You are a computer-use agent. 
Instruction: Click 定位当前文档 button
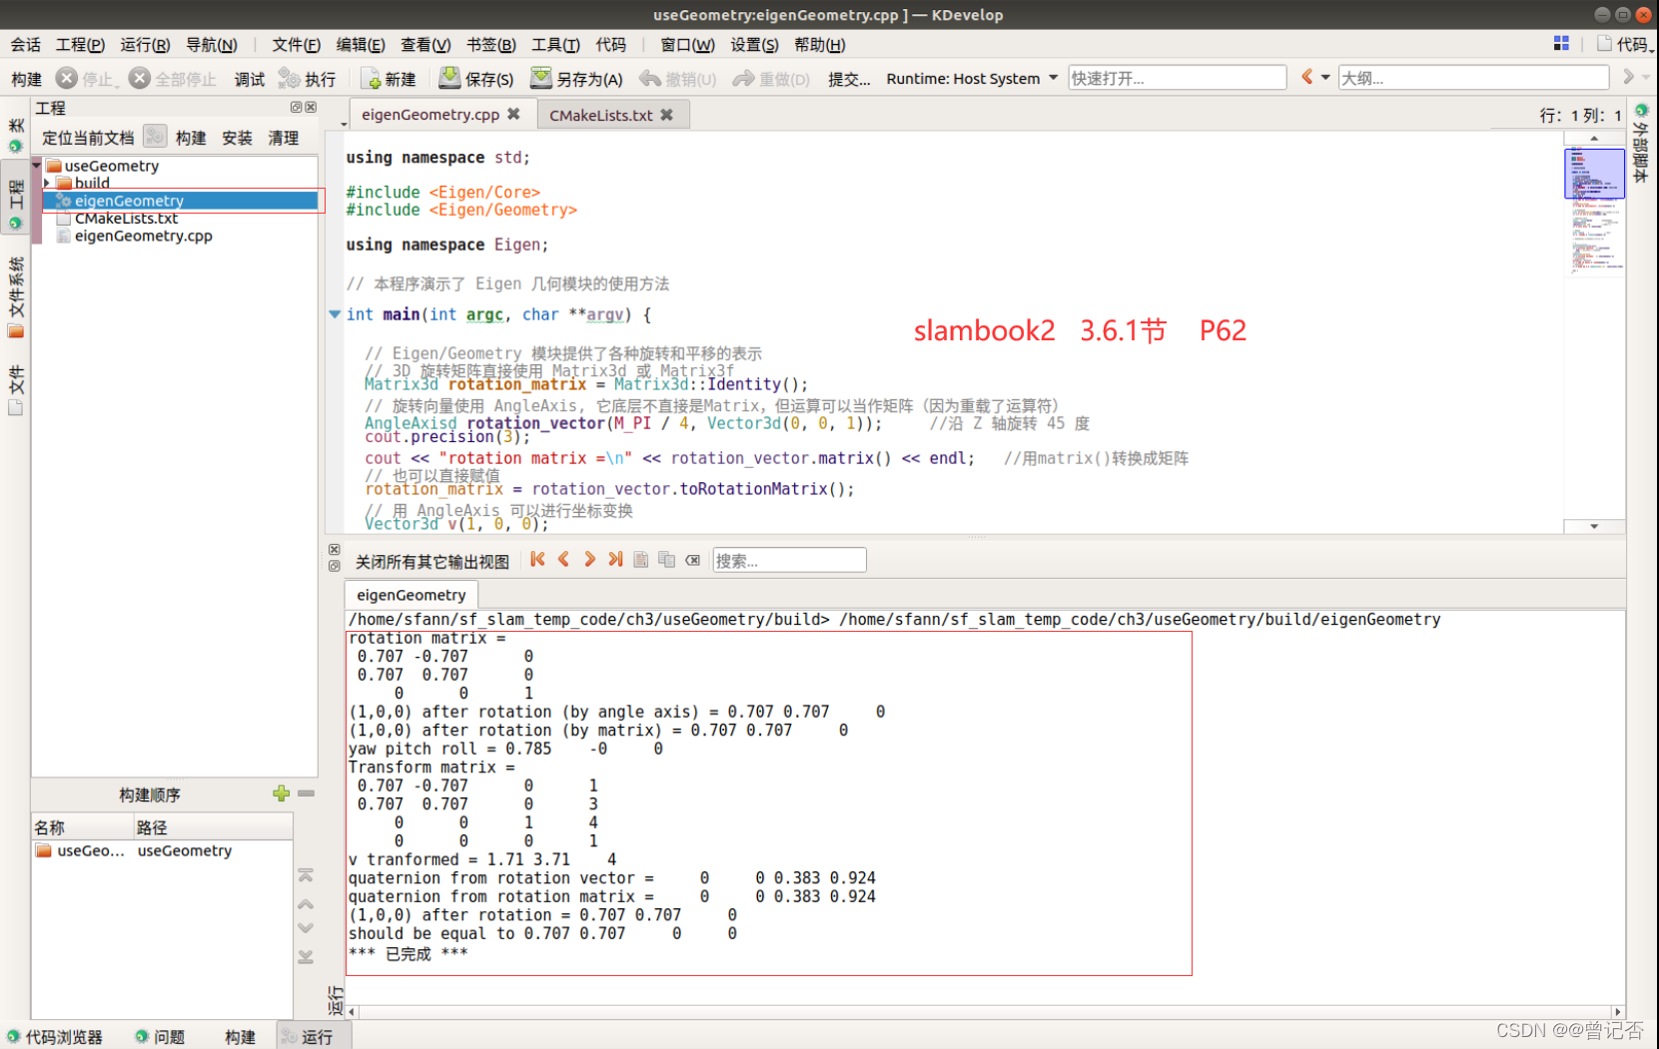click(88, 138)
